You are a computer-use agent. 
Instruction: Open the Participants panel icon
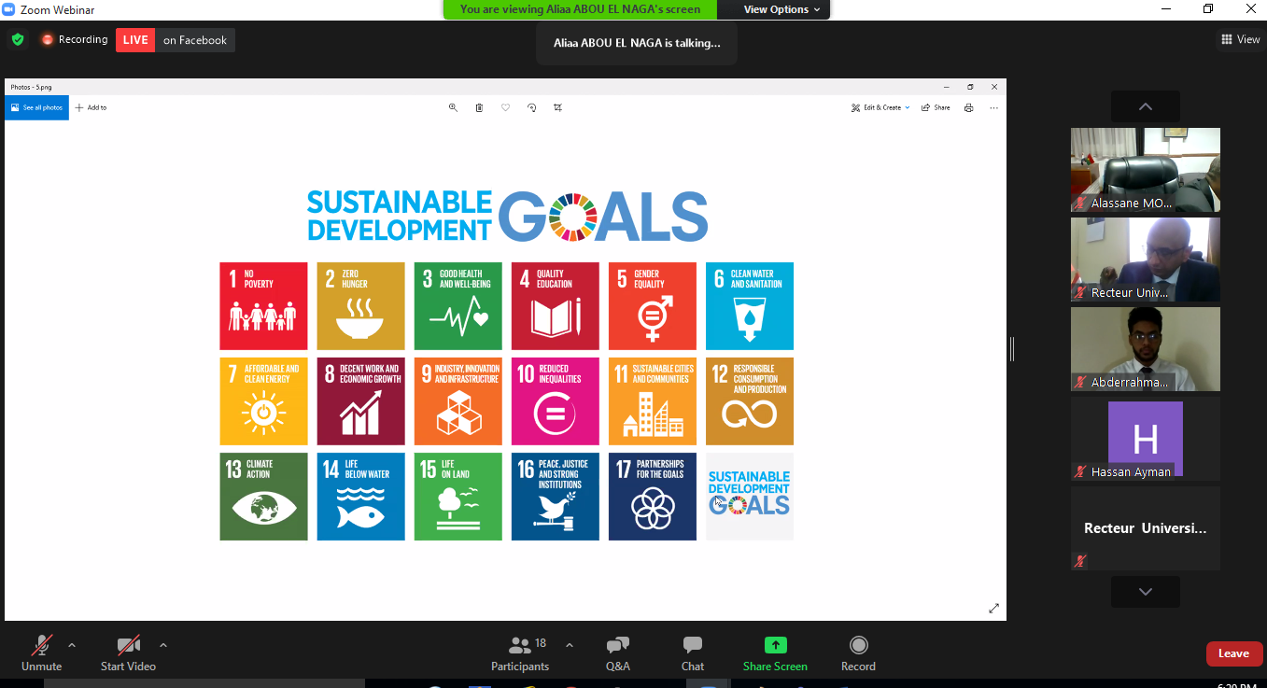coord(520,646)
